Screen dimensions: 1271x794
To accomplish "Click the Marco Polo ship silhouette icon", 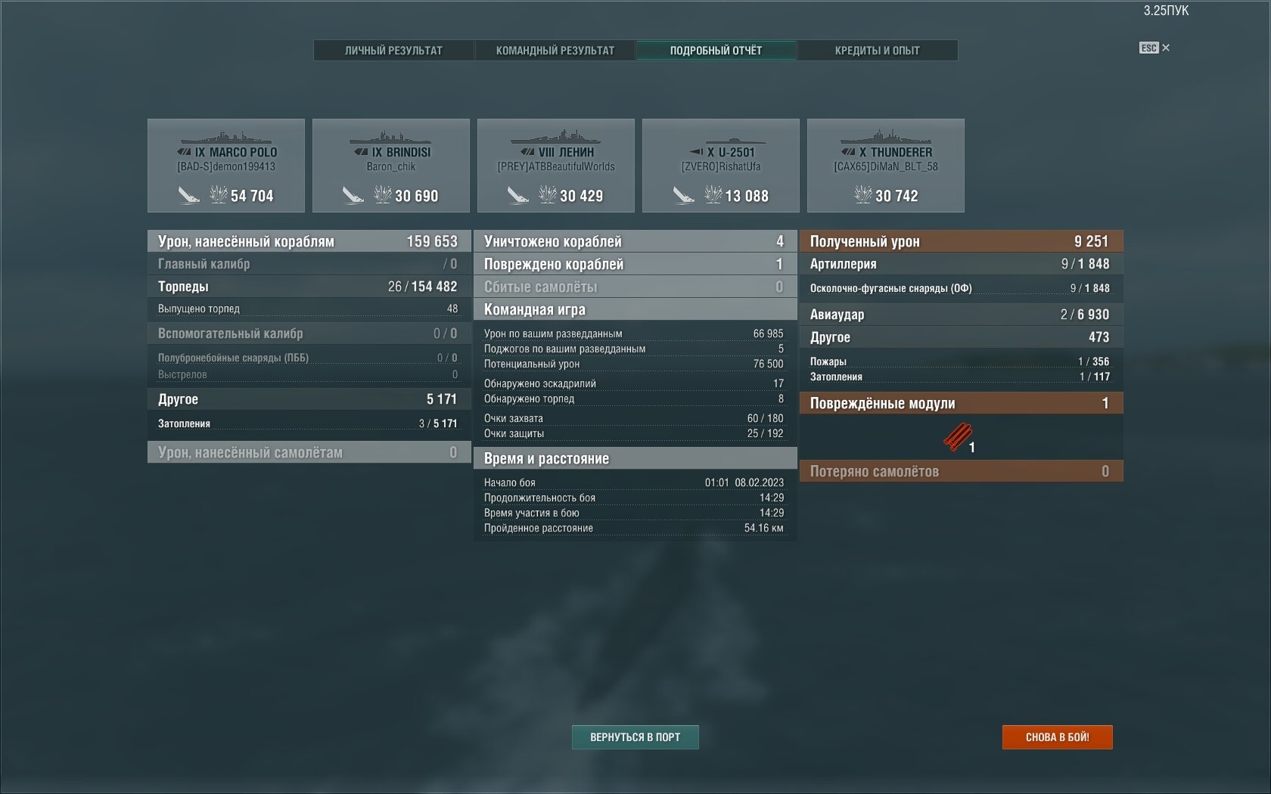I will coord(225,138).
